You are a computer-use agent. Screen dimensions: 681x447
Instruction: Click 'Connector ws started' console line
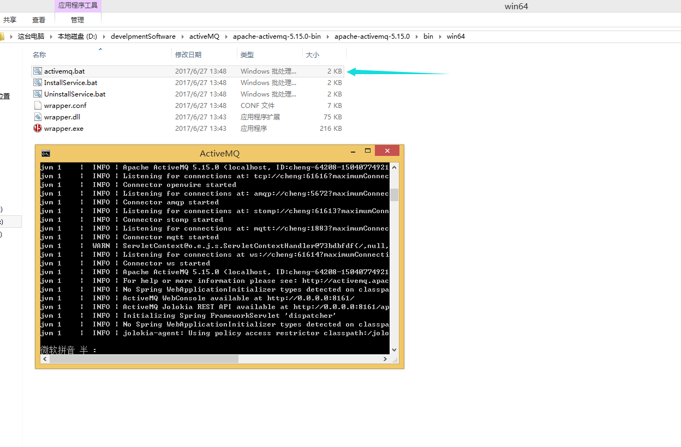[x=166, y=263]
